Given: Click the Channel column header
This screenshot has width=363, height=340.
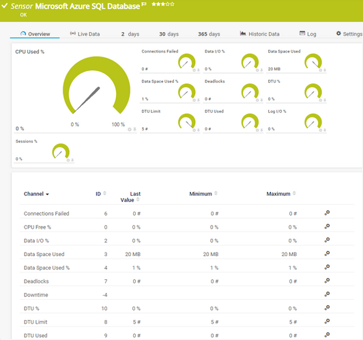Looking at the screenshot, I should (33, 194).
